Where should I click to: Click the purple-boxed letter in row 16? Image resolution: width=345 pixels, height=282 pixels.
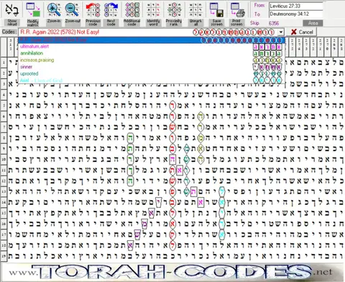[x=144, y=224]
